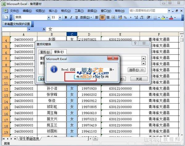Click the fx Insert Function icon
The height and width of the screenshot is (146, 185).
44,29
